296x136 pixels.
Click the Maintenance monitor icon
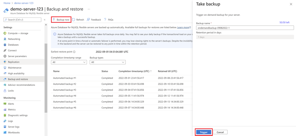[x=5, y=68]
